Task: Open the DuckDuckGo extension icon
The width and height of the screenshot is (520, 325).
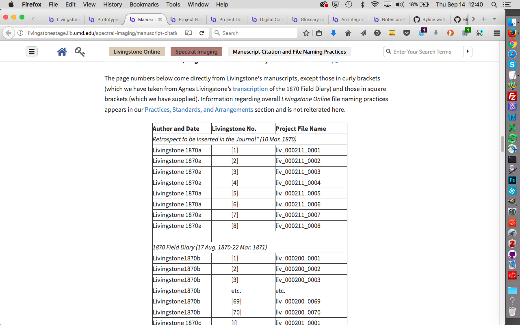Action: (x=451, y=33)
